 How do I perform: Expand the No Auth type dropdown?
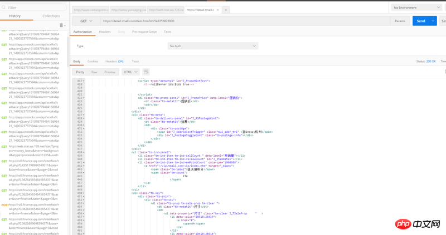[x=212, y=46]
